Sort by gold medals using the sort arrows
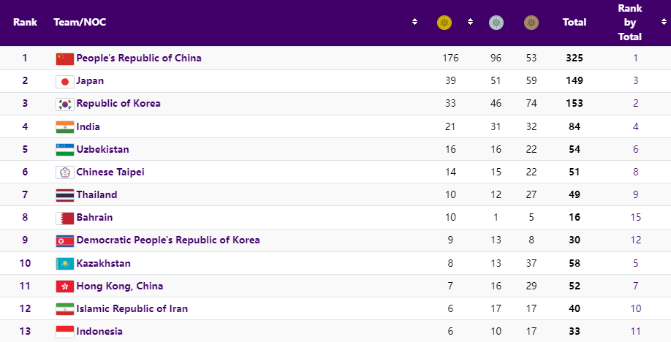Viewport: 671px width, 342px height. tap(470, 22)
